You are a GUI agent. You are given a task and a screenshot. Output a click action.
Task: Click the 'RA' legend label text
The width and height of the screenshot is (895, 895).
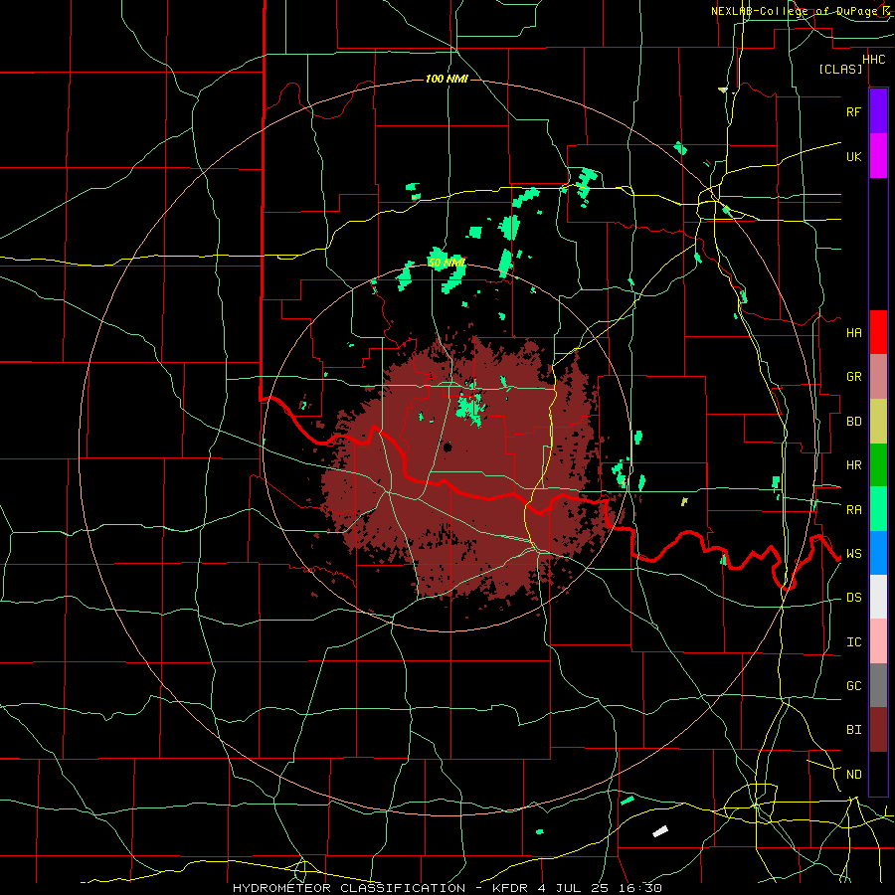853,509
